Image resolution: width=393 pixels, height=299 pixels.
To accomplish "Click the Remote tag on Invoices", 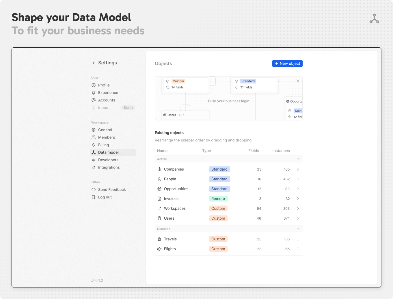I will coord(218,199).
